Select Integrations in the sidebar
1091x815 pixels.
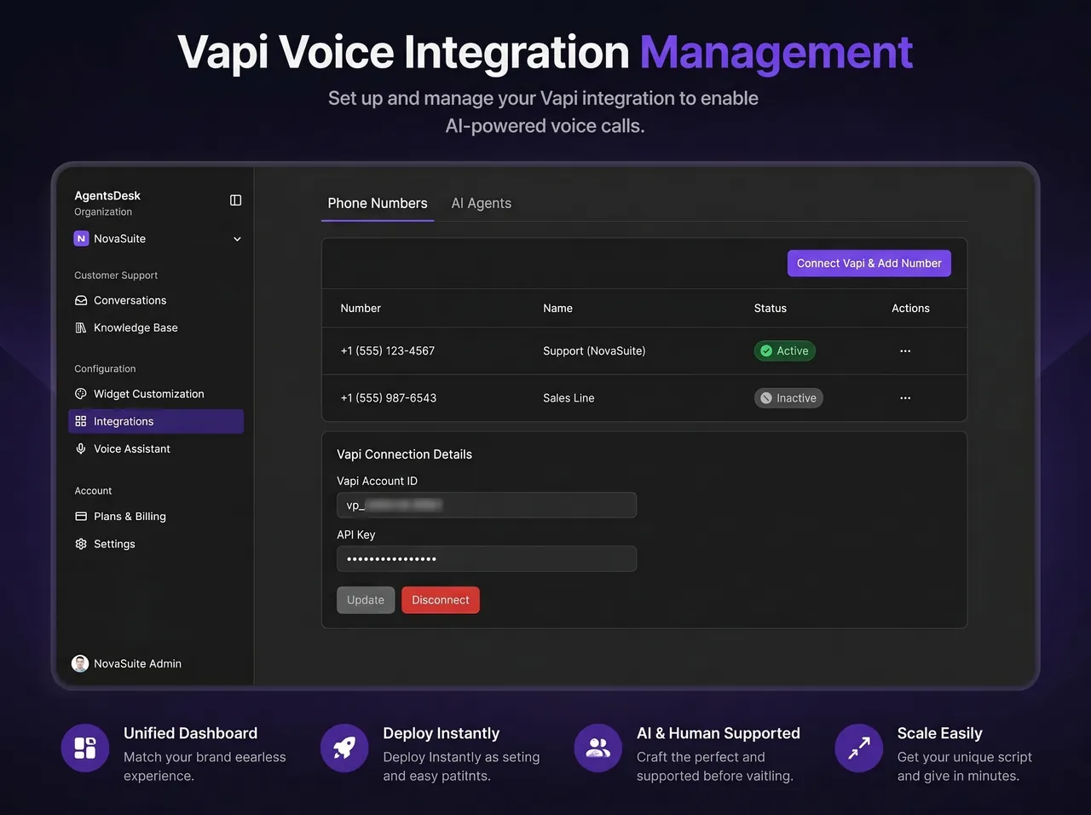point(156,421)
